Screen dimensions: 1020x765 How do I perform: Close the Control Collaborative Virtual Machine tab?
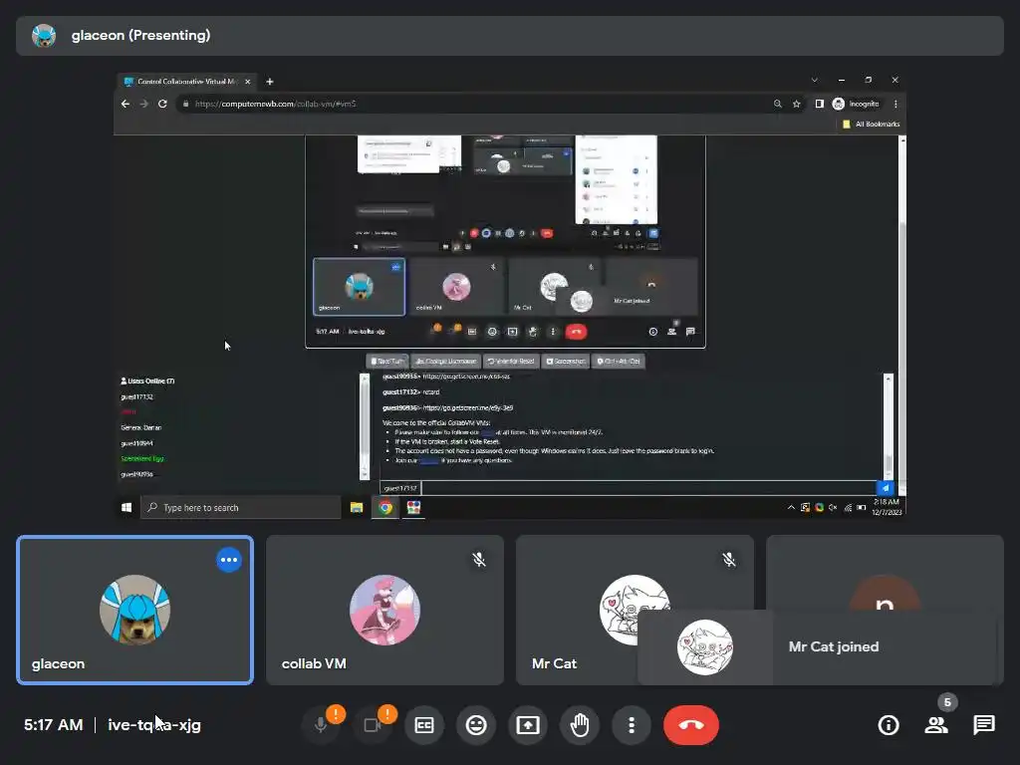coord(248,82)
